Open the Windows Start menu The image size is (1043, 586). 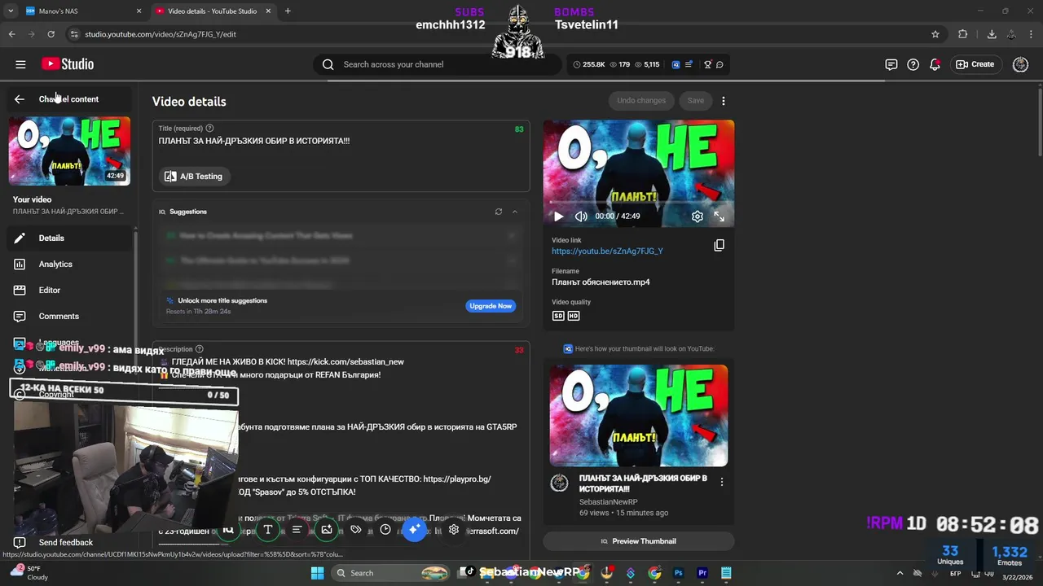click(317, 573)
